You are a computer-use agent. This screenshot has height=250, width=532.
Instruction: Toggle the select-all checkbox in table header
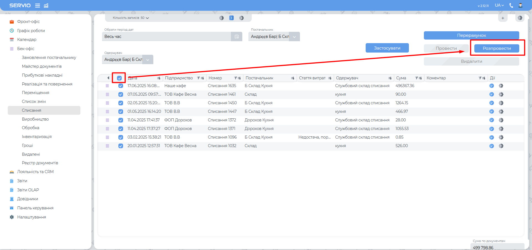pos(119,78)
